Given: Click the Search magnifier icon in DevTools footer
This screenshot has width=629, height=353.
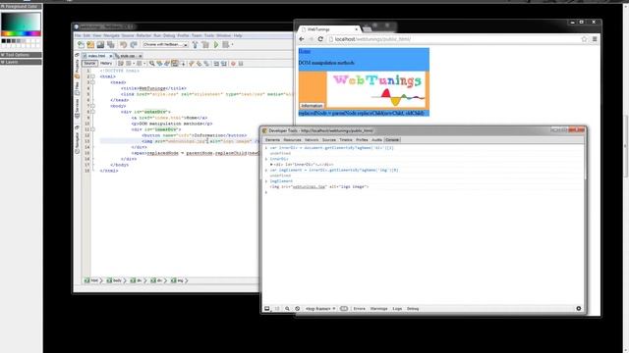Looking at the screenshot, I should point(287,309).
